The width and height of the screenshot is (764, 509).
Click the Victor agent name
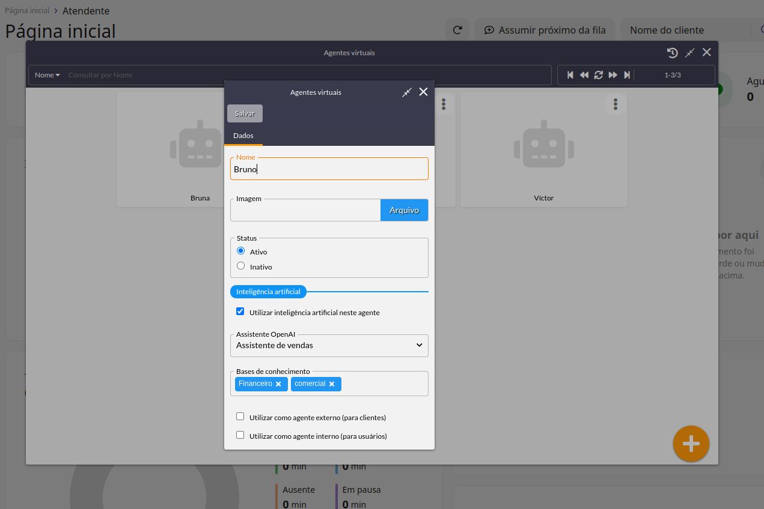coord(544,198)
